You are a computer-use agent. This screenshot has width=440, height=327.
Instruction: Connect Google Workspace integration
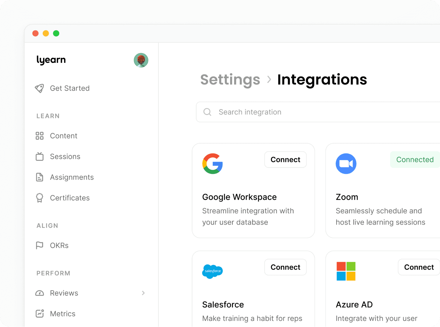(286, 159)
